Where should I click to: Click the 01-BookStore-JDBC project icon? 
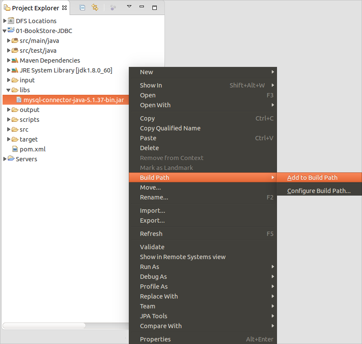pyautogui.click(x=11, y=30)
